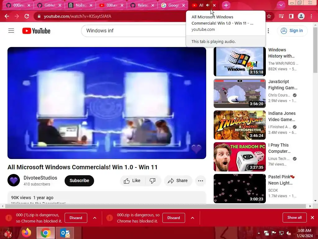Close the downloads bar
This screenshot has width=318, height=239.
(x=312, y=218)
